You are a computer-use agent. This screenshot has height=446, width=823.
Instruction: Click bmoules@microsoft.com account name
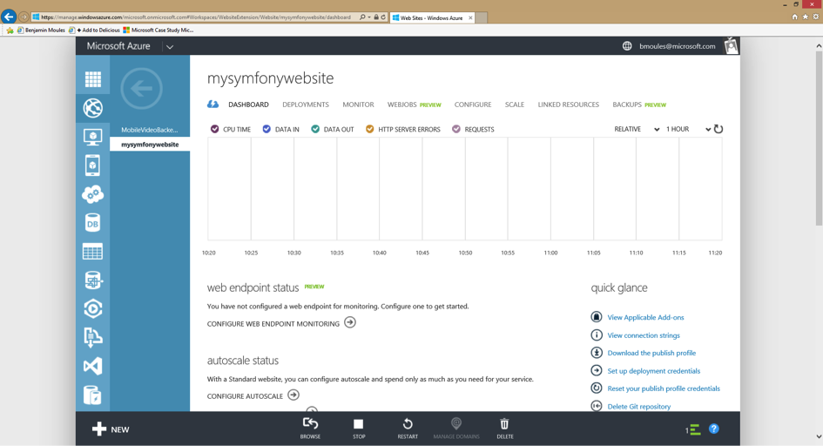[677, 46]
